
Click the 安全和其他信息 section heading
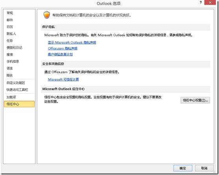tap(53, 64)
